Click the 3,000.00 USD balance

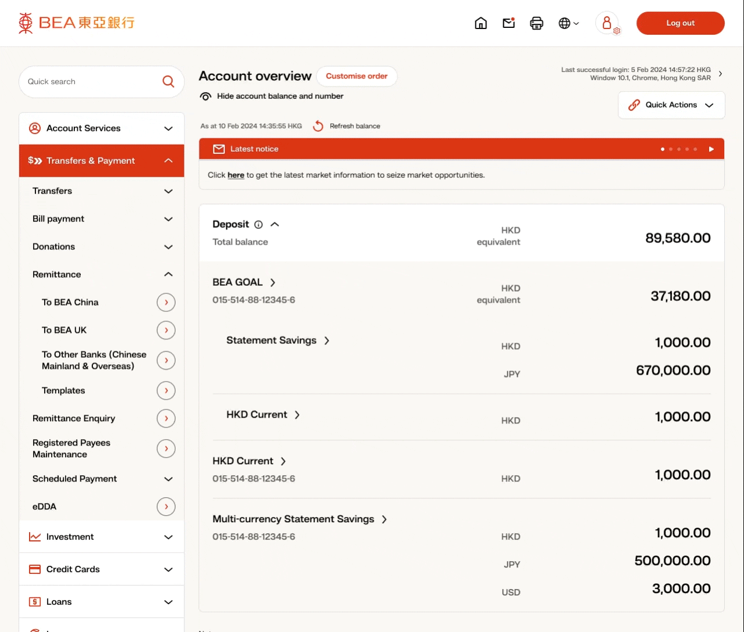681,589
